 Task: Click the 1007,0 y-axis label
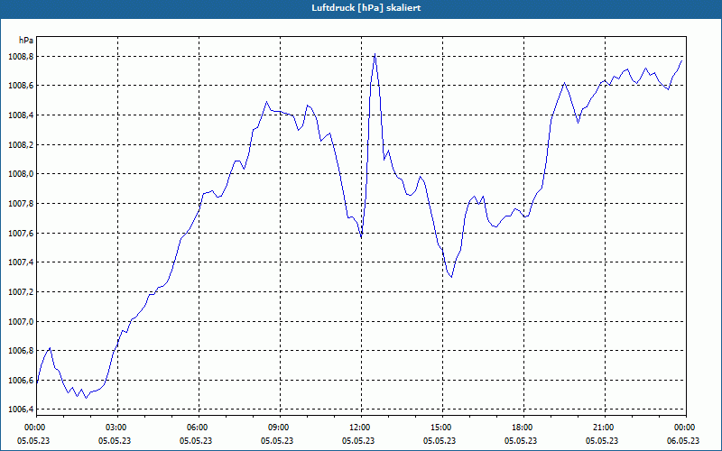click(21, 321)
